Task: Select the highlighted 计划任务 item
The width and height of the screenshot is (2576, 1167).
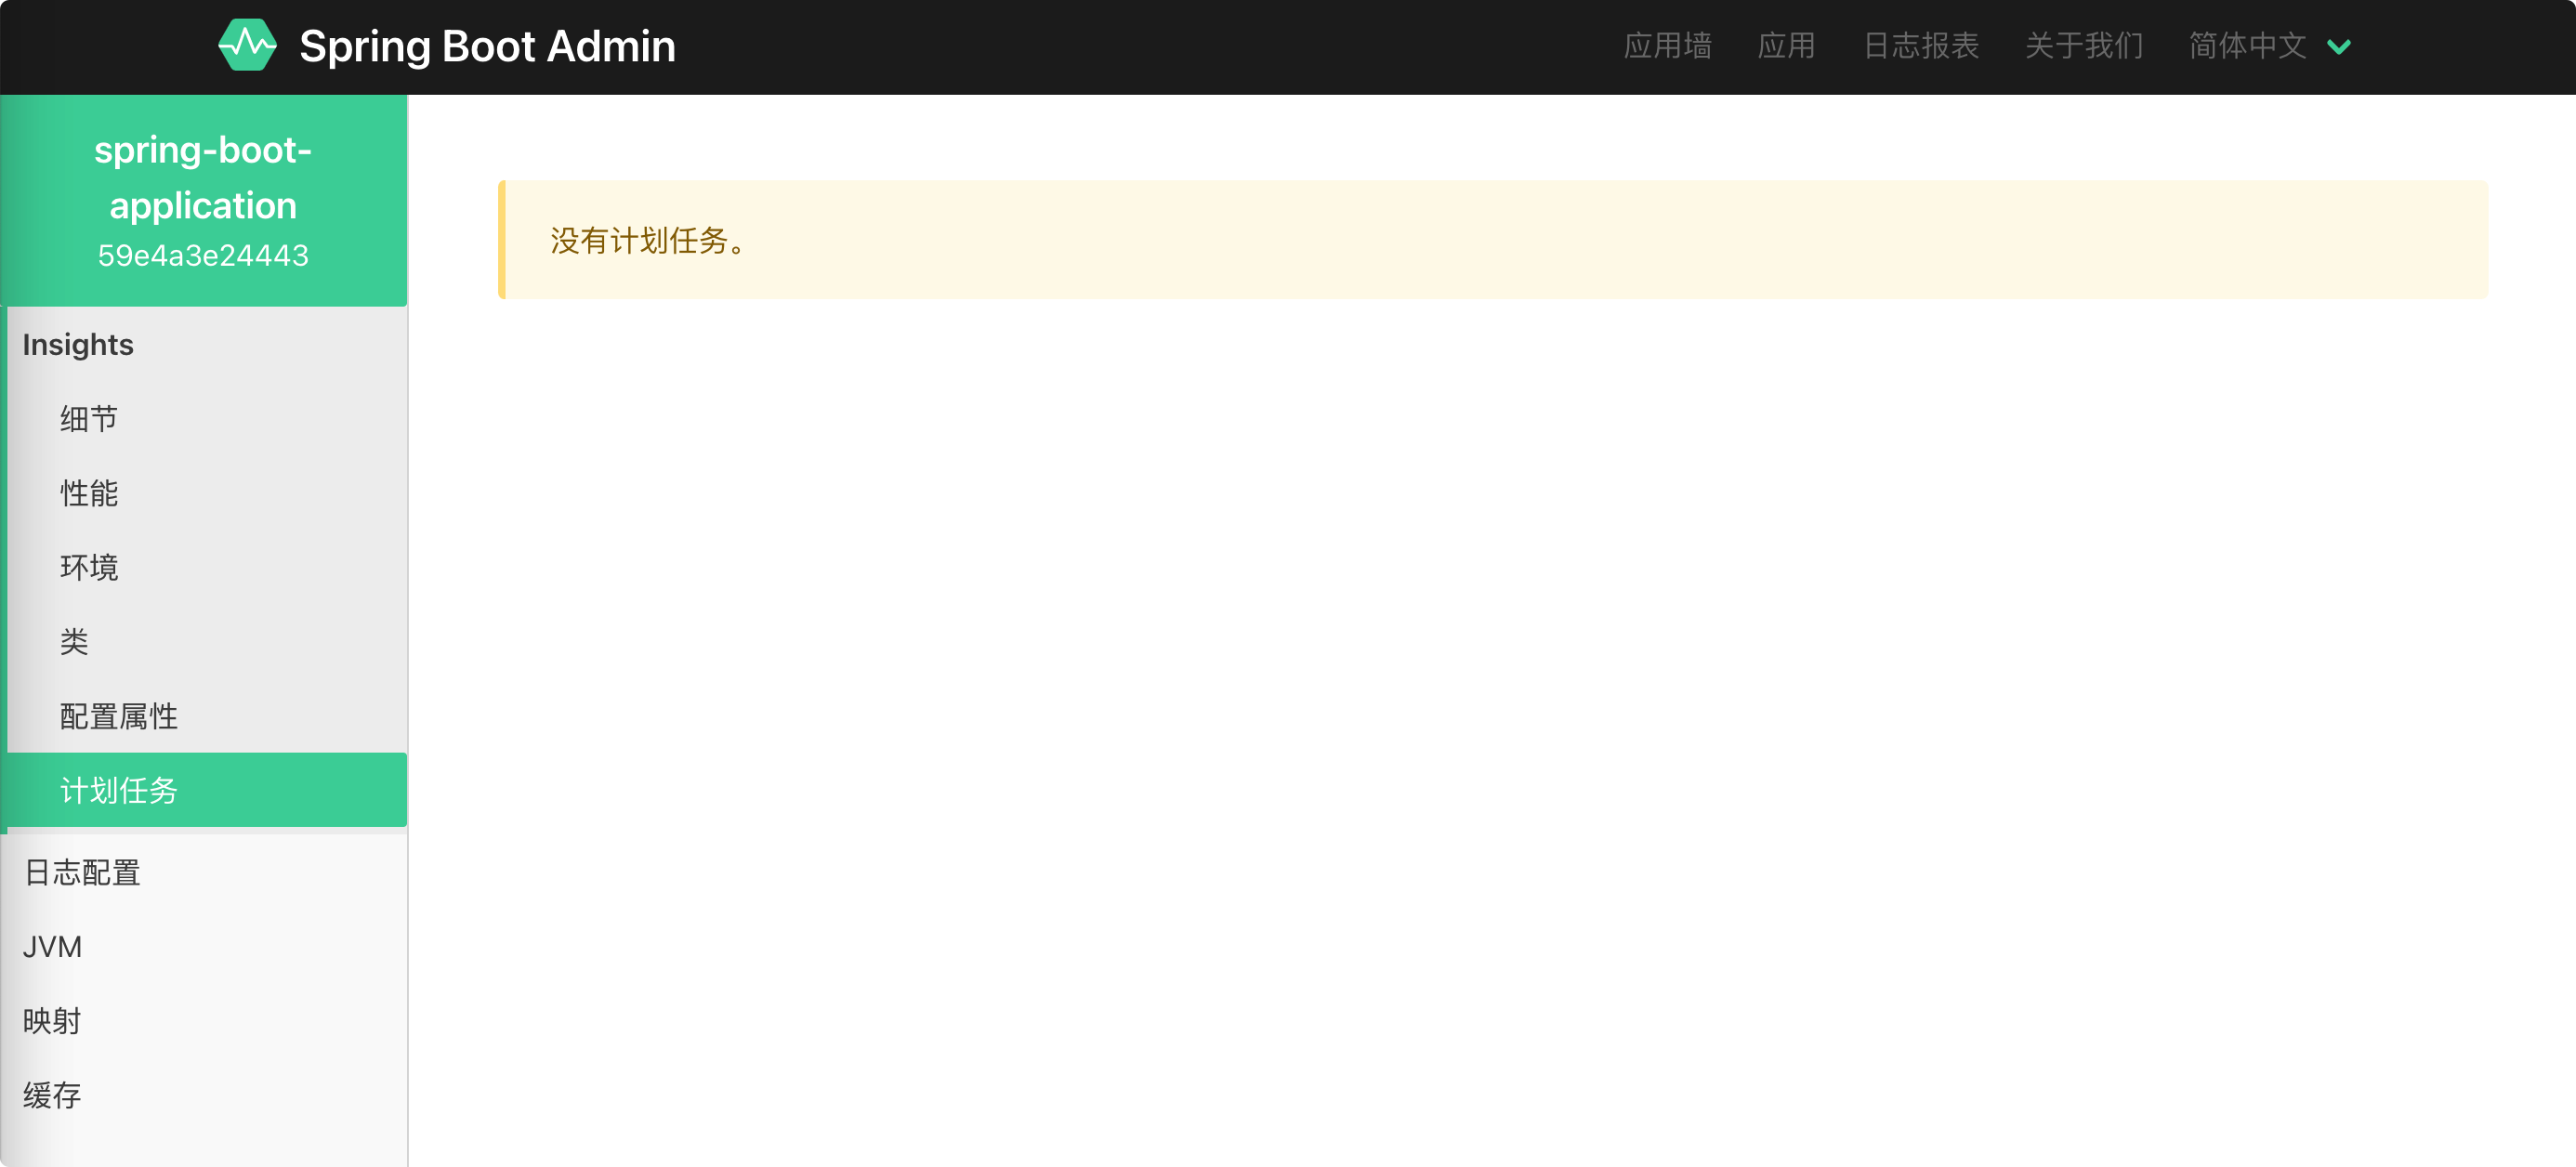Action: [x=207, y=790]
